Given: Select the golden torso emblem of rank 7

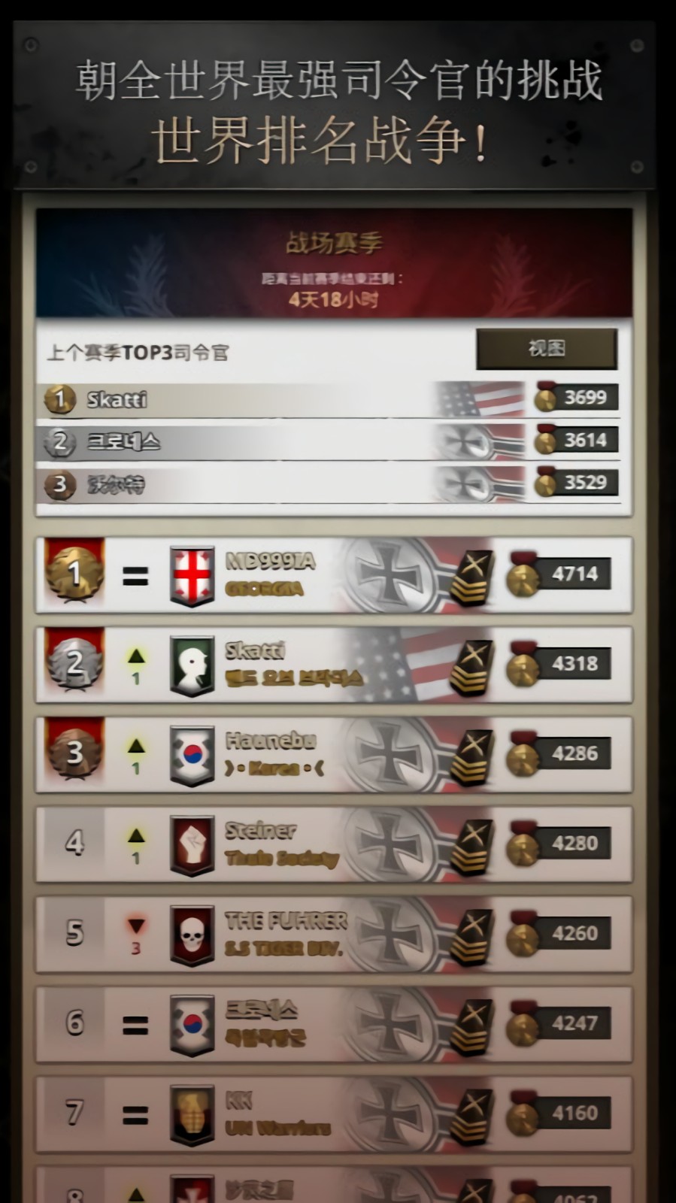Looking at the screenshot, I should coord(192,1116).
